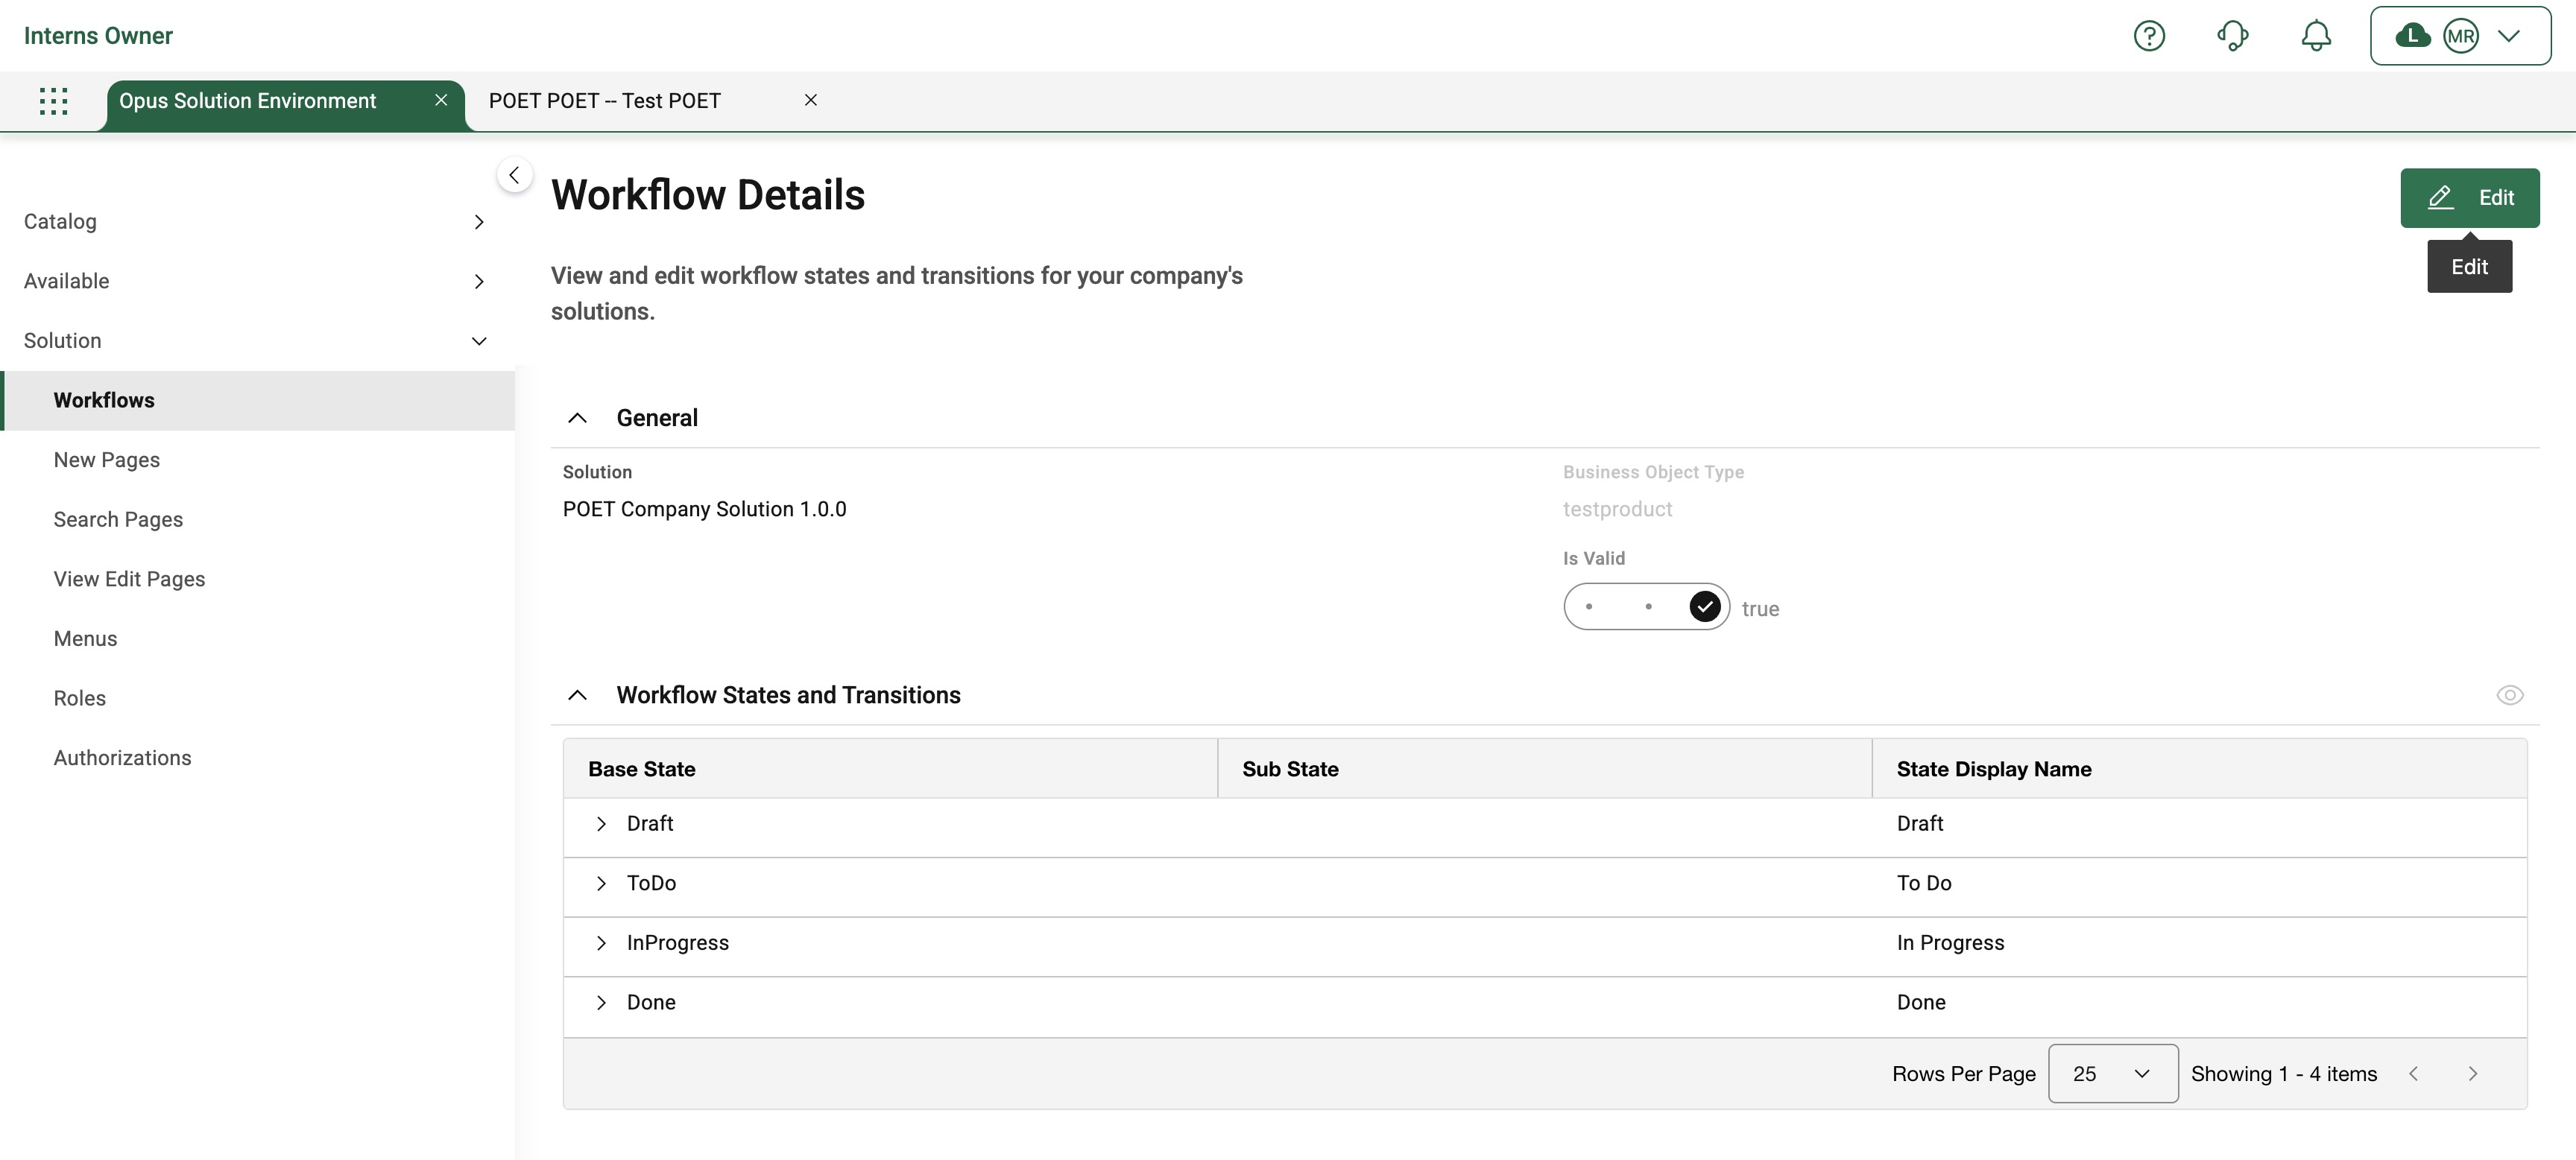Toggle the eye icon for Workflow States

tap(2509, 694)
